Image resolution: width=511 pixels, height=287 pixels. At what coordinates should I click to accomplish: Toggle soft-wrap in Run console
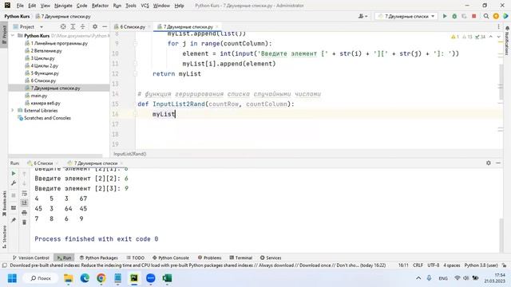click(25, 193)
